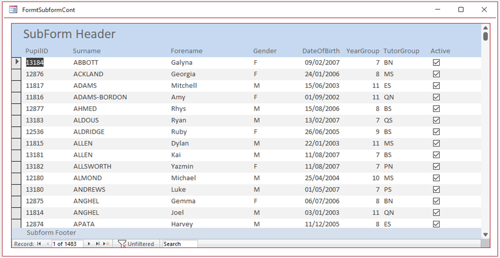This screenshot has height=258, width=500.
Task: Click the Unfiltered filter indicator
Action: tap(136, 244)
